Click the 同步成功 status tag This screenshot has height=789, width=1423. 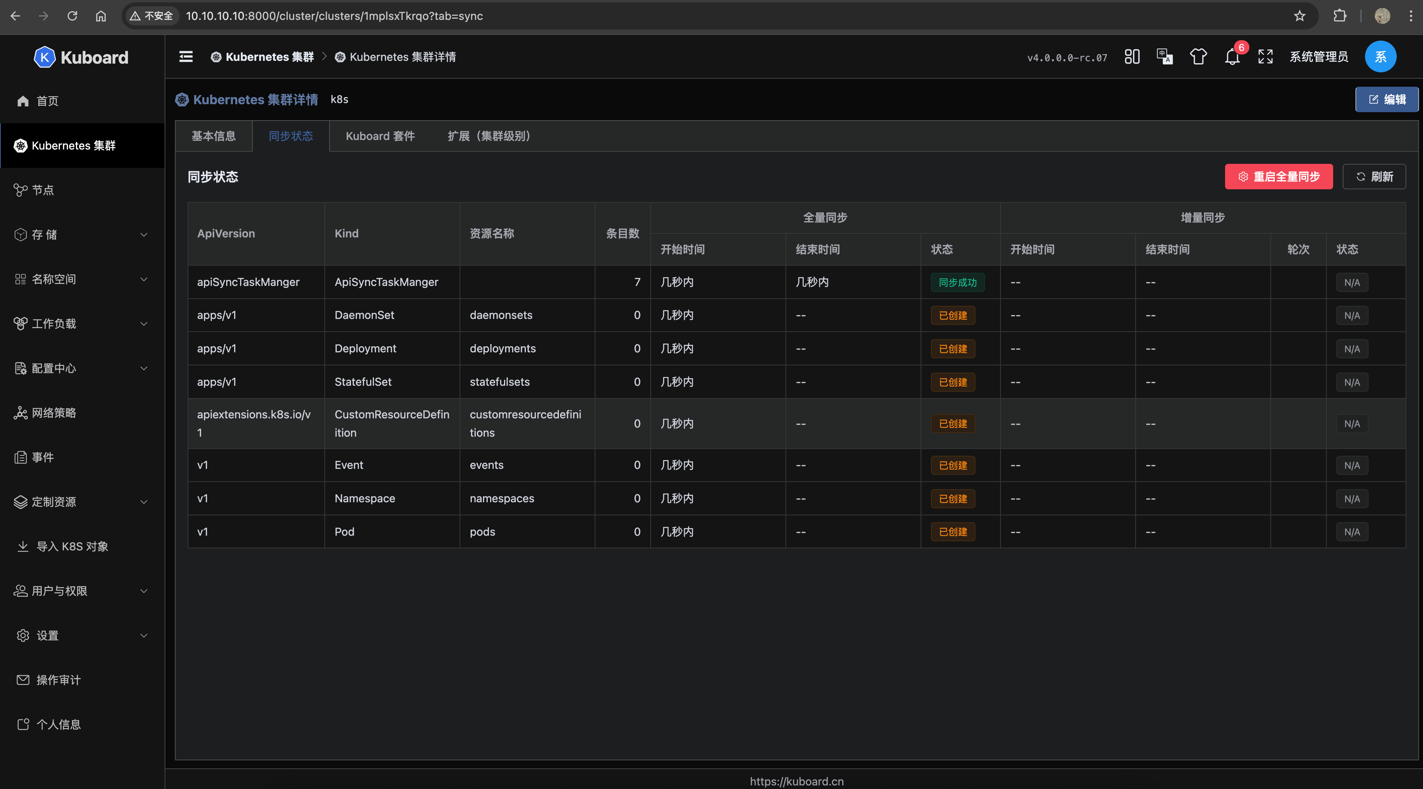[x=957, y=282]
